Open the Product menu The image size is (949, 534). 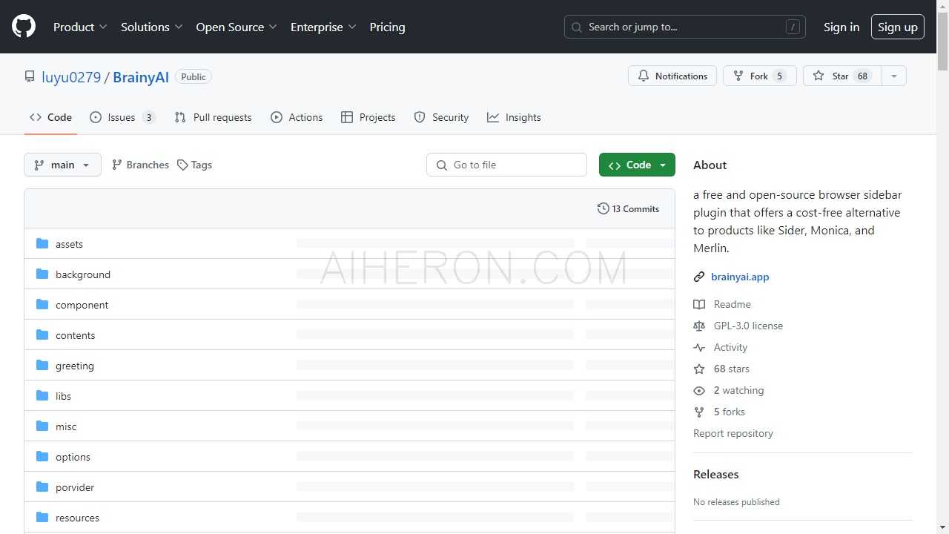pos(80,27)
